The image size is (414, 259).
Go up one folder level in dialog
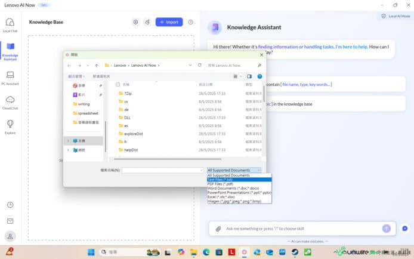pyautogui.click(x=97, y=66)
